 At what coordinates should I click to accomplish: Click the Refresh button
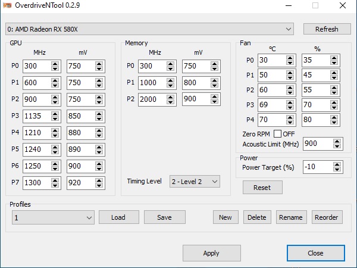[x=327, y=29]
